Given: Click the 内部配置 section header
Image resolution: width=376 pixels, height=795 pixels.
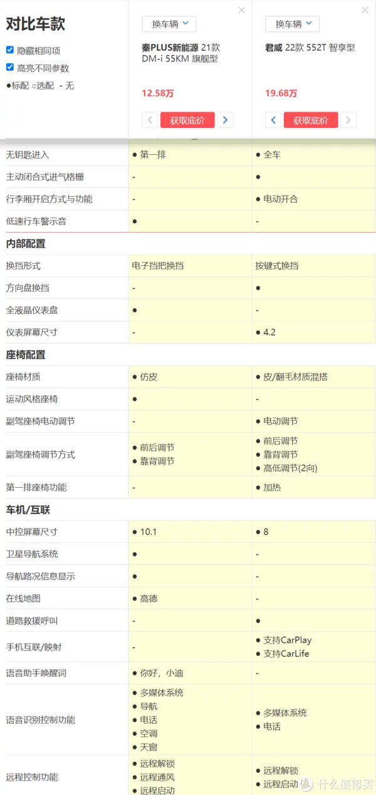Looking at the screenshot, I should 26,244.
